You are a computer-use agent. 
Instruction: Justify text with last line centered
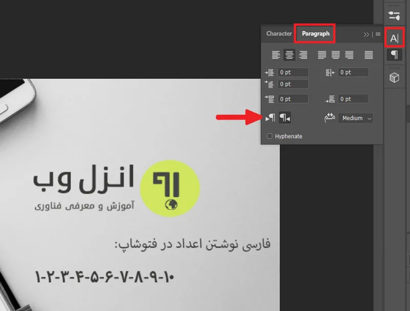click(336, 55)
